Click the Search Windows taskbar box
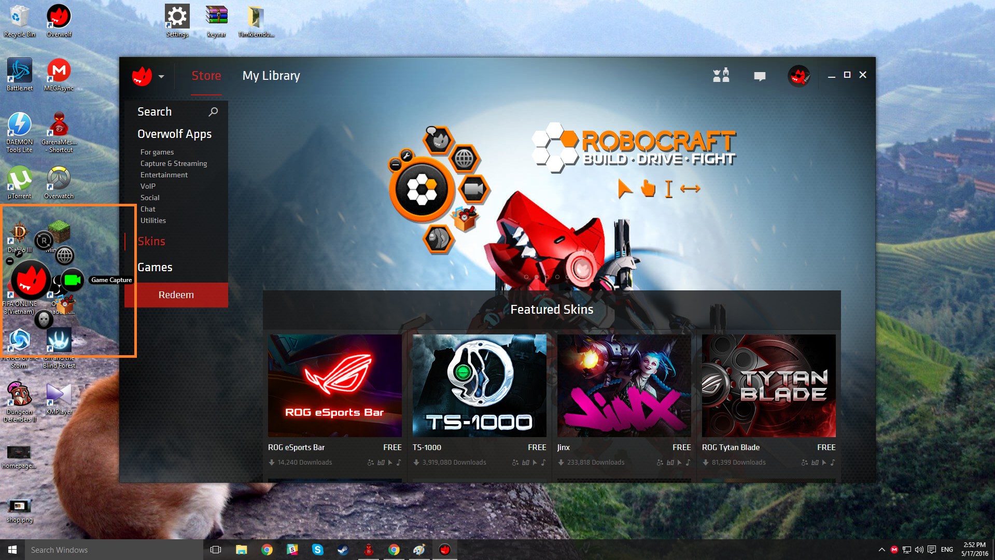The image size is (995, 560). (x=114, y=550)
